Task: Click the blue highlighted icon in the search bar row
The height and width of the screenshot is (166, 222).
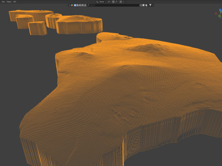Action: [x=75, y=5]
